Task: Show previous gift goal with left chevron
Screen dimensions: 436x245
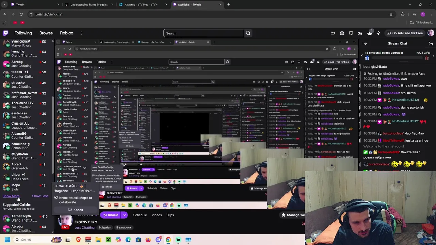Action: [362, 55]
